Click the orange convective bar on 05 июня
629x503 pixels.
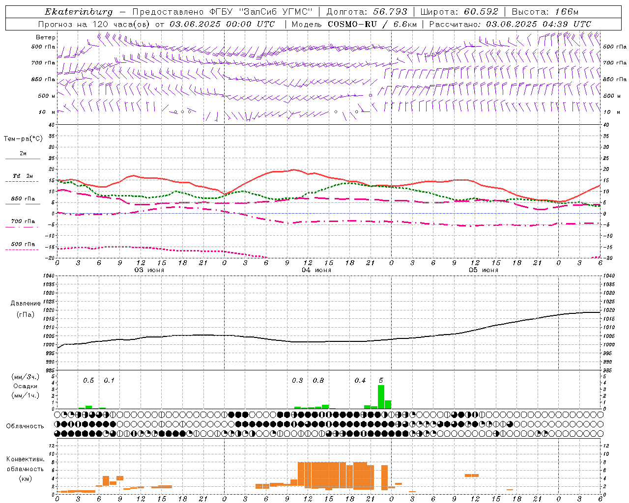point(472,475)
